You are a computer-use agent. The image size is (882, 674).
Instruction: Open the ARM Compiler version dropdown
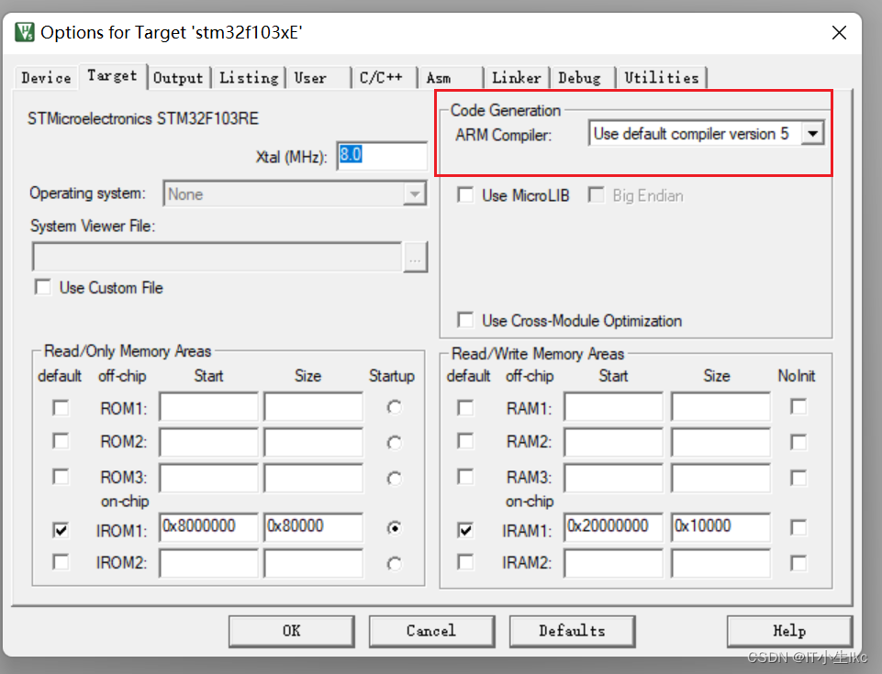click(x=811, y=133)
